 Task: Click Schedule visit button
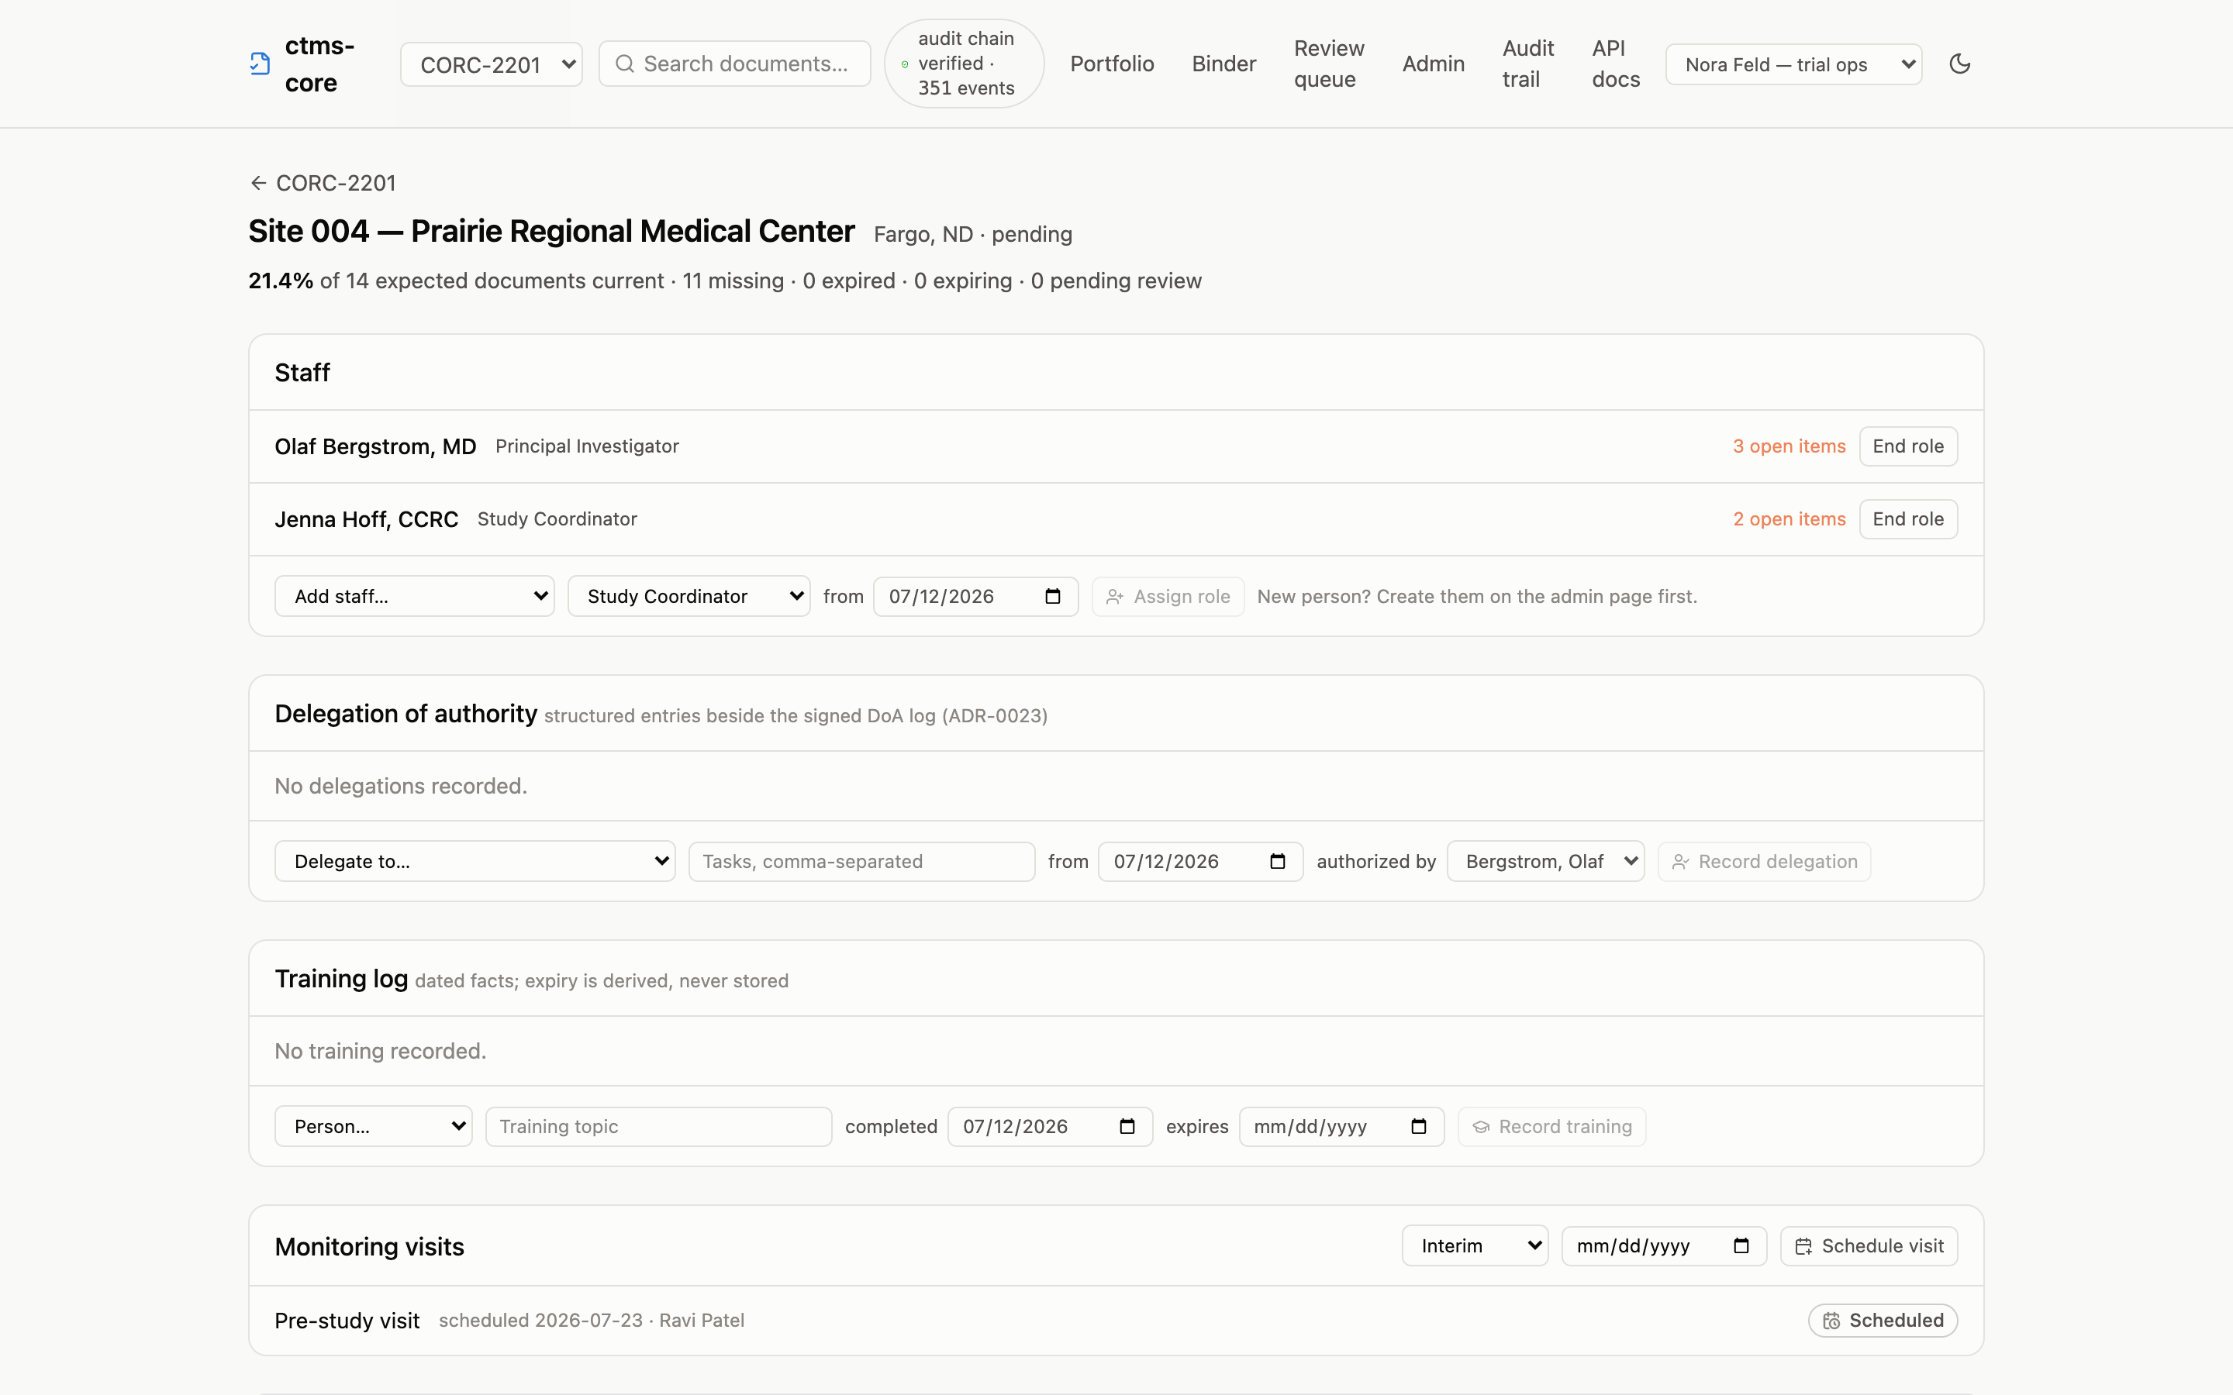[1869, 1245]
